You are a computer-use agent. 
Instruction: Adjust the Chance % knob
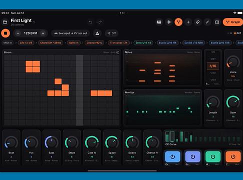pyautogui.click(x=152, y=142)
